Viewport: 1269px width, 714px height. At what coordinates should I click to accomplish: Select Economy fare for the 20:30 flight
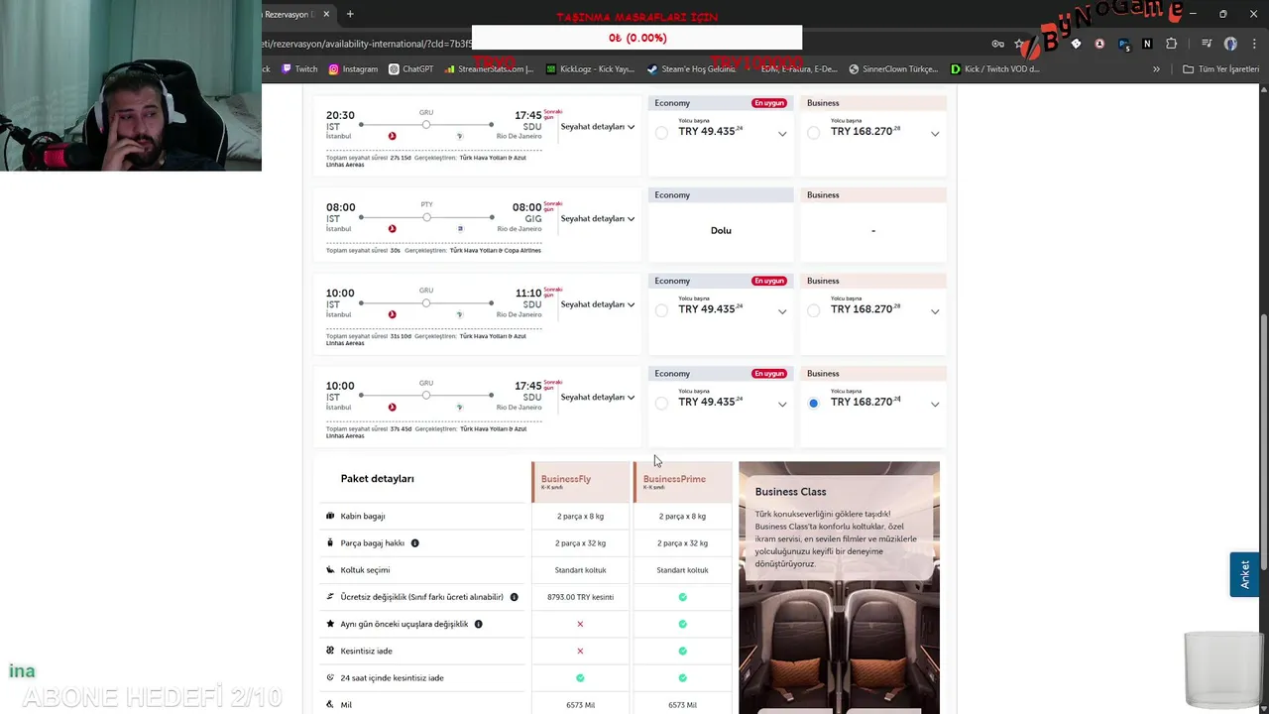(661, 133)
